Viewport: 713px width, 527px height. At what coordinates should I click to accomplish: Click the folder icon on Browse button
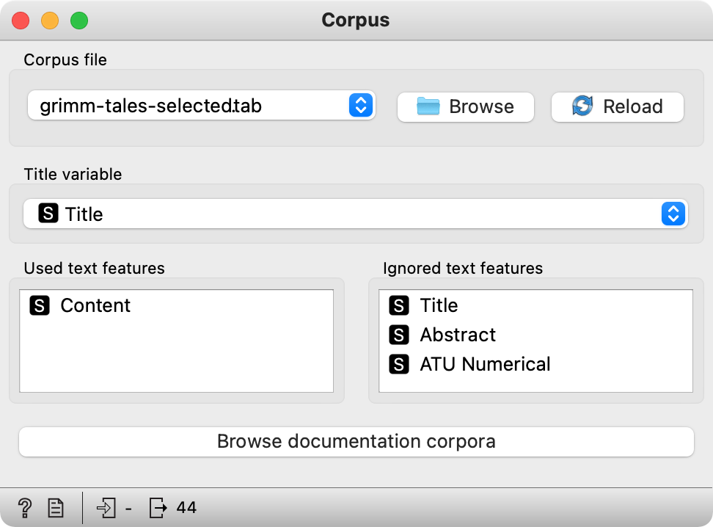[x=428, y=106]
